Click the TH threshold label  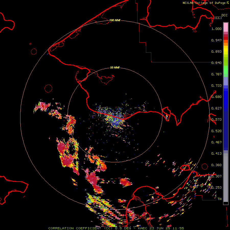220,199
